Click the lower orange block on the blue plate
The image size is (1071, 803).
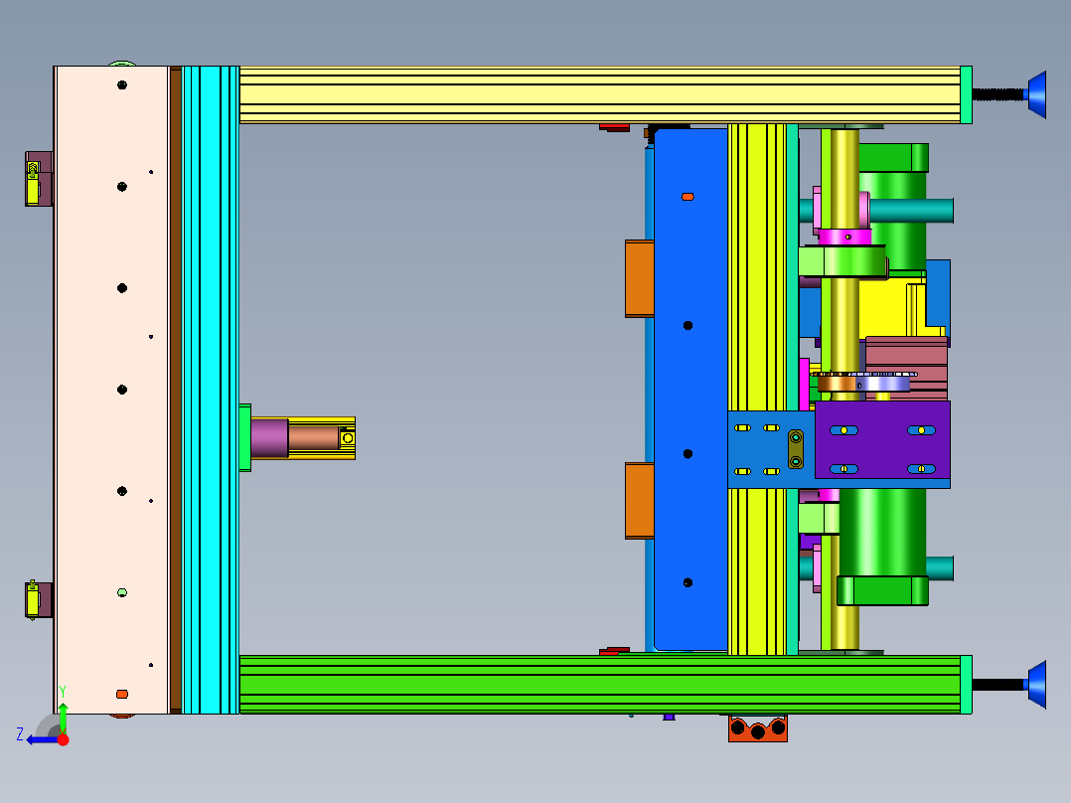pos(640,501)
